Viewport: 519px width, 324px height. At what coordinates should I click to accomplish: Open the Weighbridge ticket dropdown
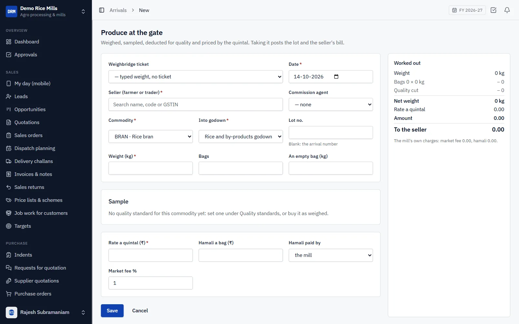point(196,77)
